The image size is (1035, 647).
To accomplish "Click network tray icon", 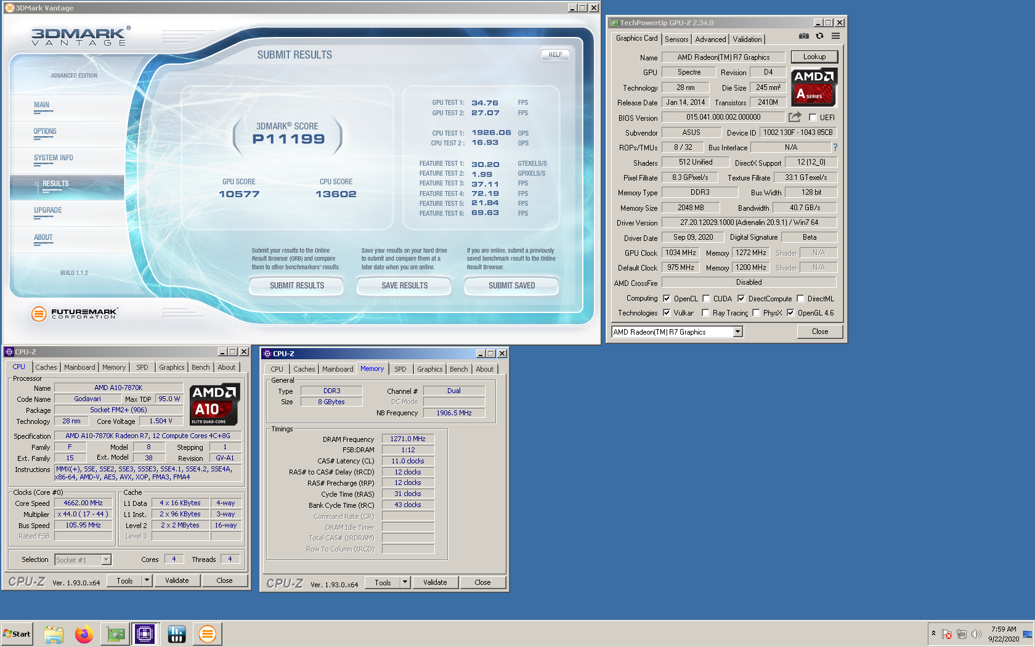I will tap(961, 634).
